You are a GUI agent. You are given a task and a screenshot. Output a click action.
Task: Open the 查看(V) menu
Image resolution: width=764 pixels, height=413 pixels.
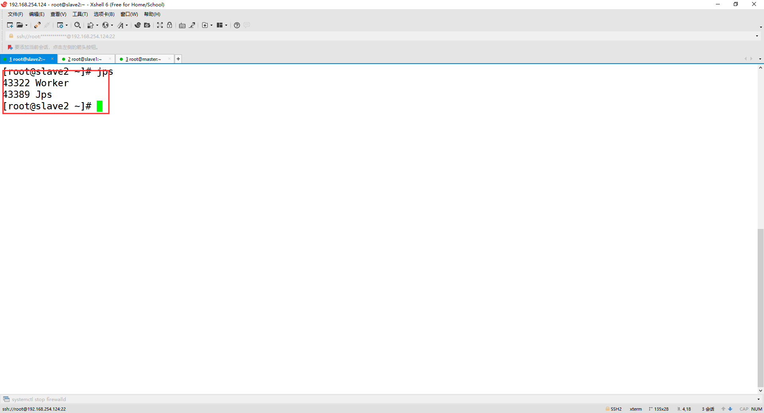point(58,14)
